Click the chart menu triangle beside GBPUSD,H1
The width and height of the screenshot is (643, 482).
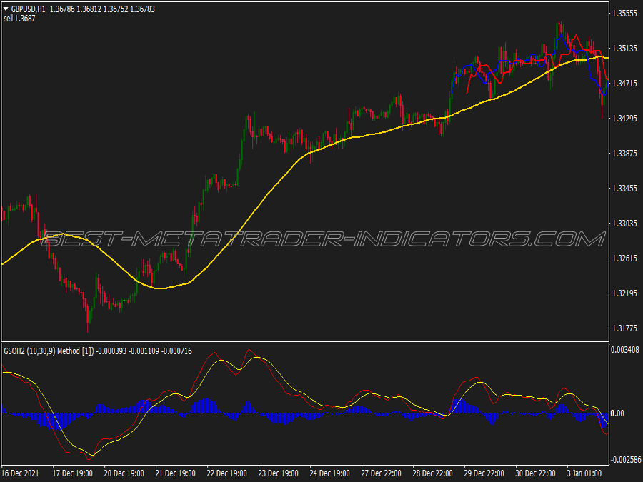(6, 9)
